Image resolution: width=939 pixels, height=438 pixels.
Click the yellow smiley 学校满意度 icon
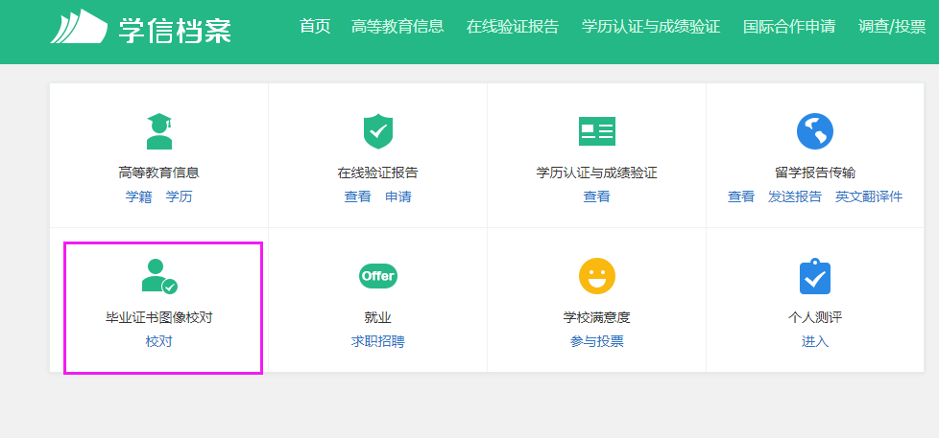point(596,276)
